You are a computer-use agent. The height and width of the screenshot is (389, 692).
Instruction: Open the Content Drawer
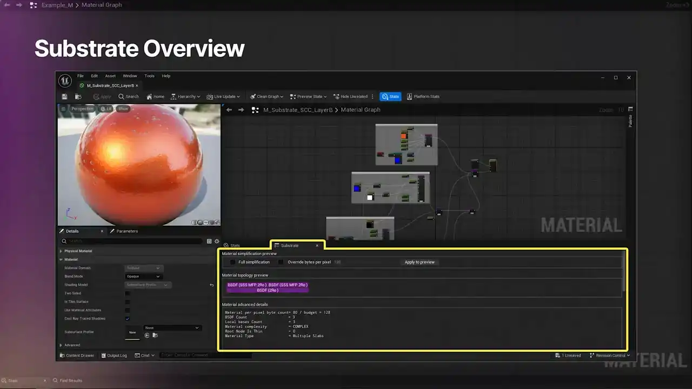tap(77, 356)
